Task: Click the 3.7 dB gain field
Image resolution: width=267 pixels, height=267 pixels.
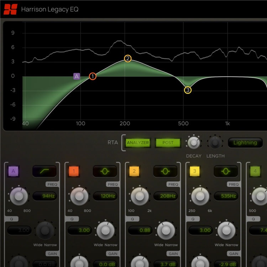Action: (x=165, y=264)
